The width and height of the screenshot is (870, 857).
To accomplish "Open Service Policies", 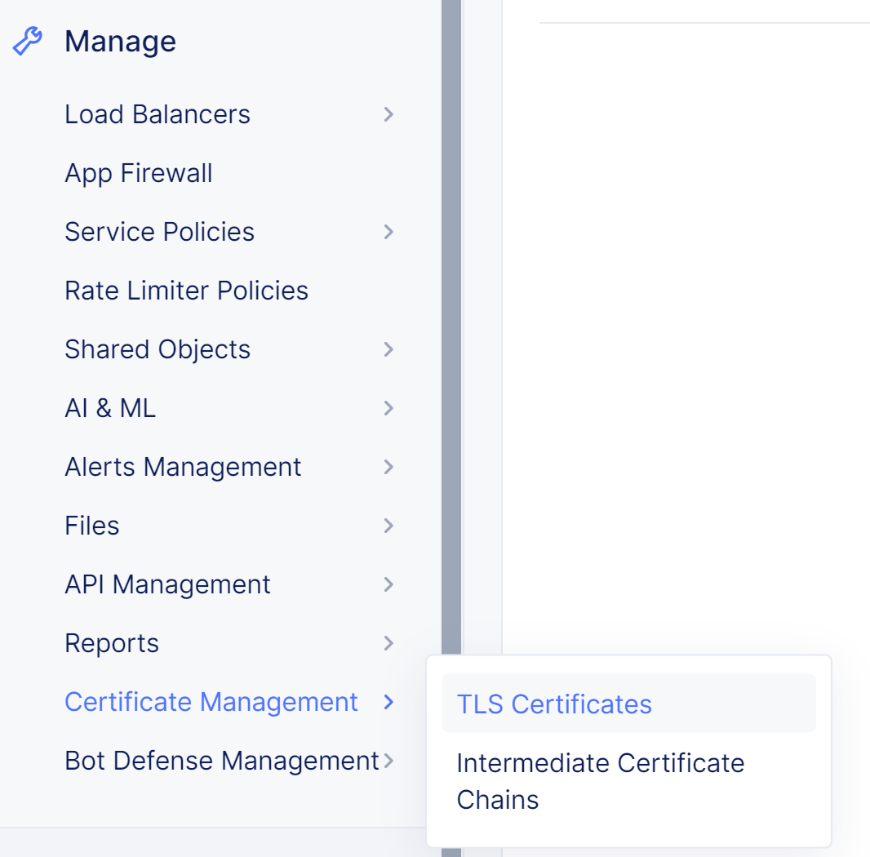I will [159, 232].
